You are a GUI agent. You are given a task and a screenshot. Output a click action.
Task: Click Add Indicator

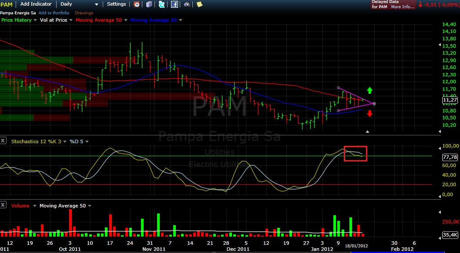36,4
